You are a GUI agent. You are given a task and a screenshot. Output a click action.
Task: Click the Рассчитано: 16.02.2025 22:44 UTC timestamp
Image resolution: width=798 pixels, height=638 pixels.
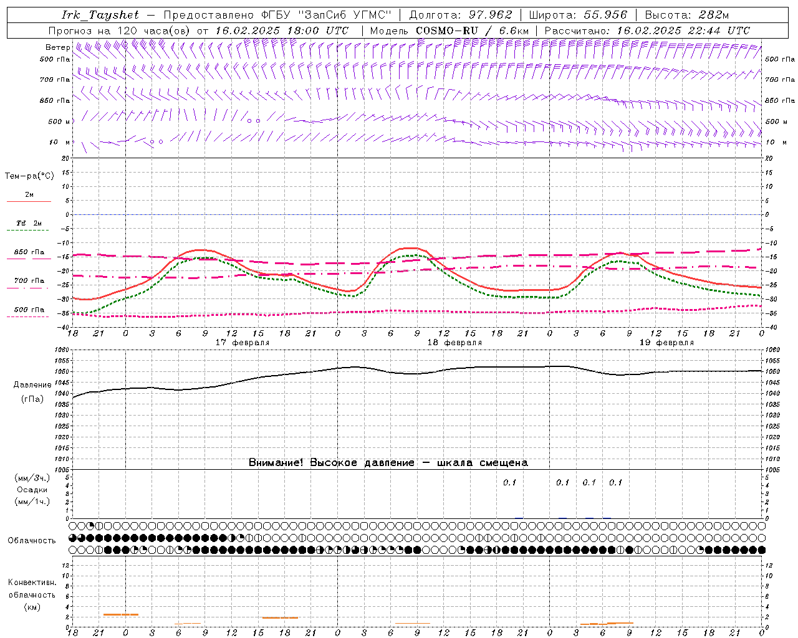pyautogui.click(x=647, y=31)
